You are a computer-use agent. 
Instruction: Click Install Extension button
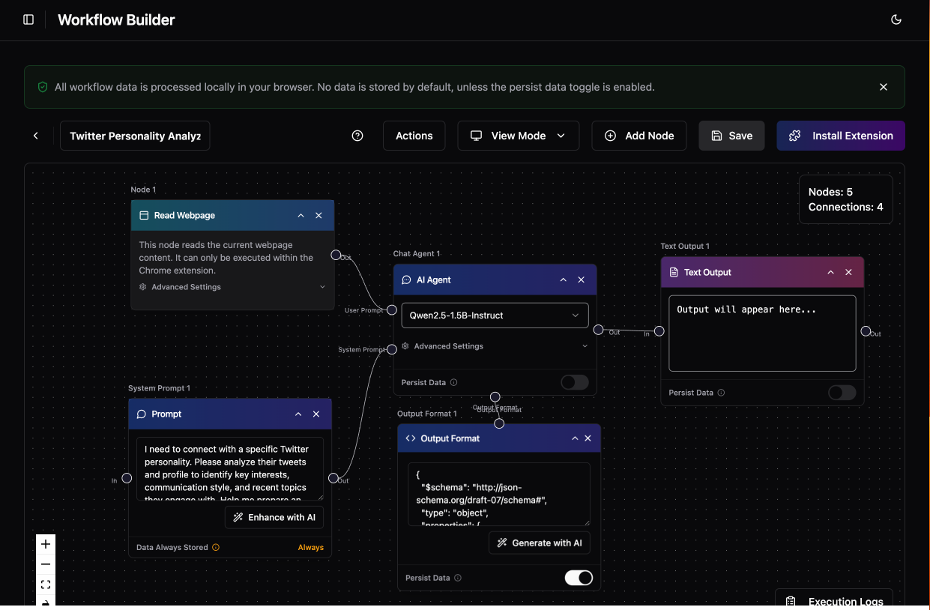pos(841,136)
